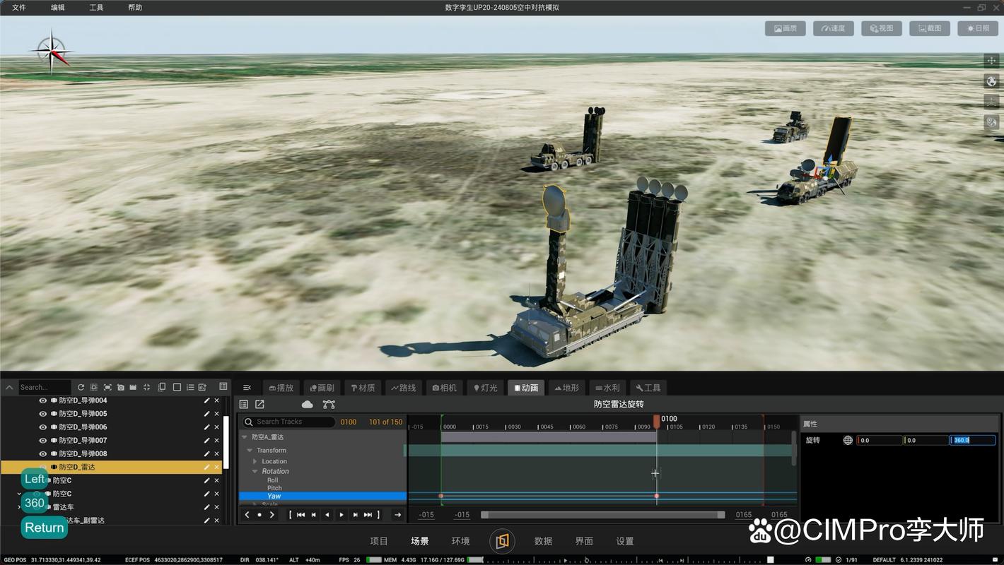Hide 防空D_导弹006 layer via eye icon

42,427
